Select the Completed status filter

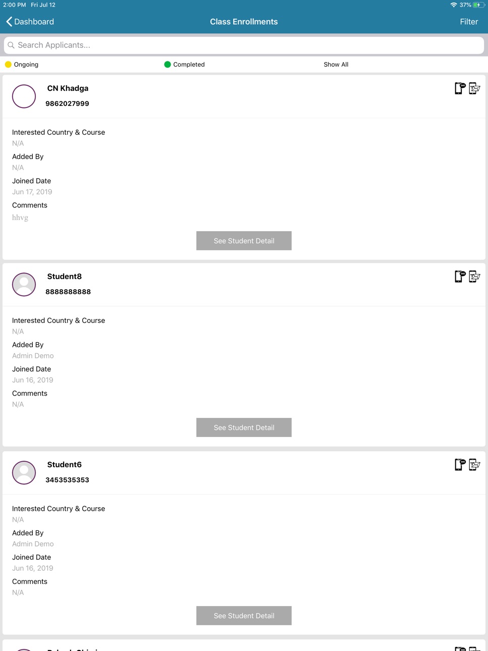tap(184, 65)
